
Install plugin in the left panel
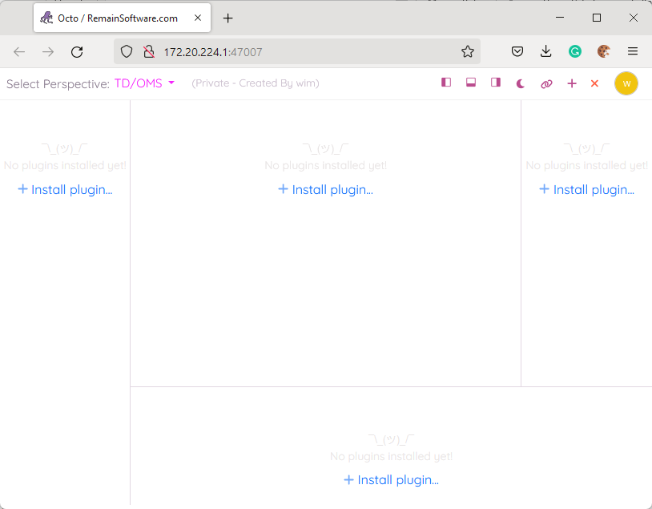[x=65, y=190]
